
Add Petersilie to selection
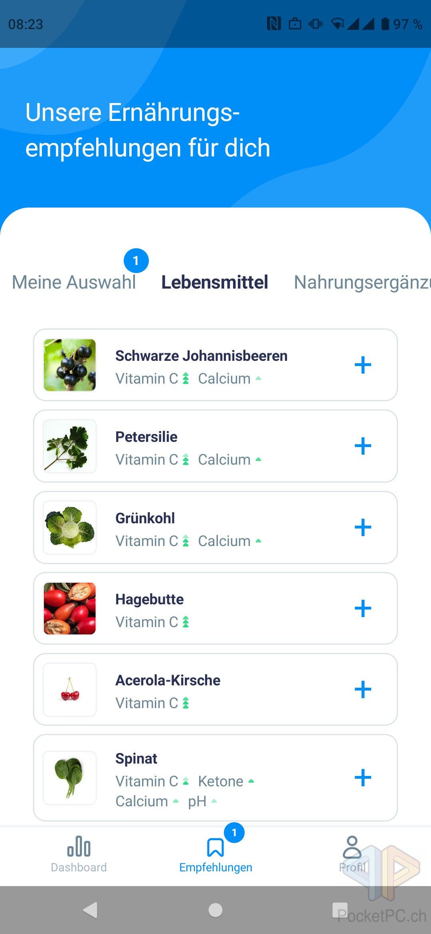coord(363,446)
